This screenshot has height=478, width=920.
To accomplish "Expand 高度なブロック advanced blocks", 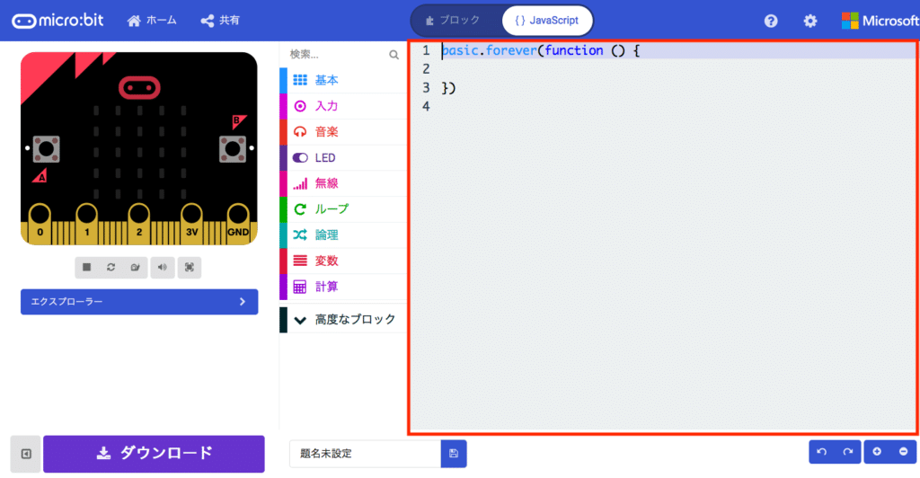I will [343, 320].
